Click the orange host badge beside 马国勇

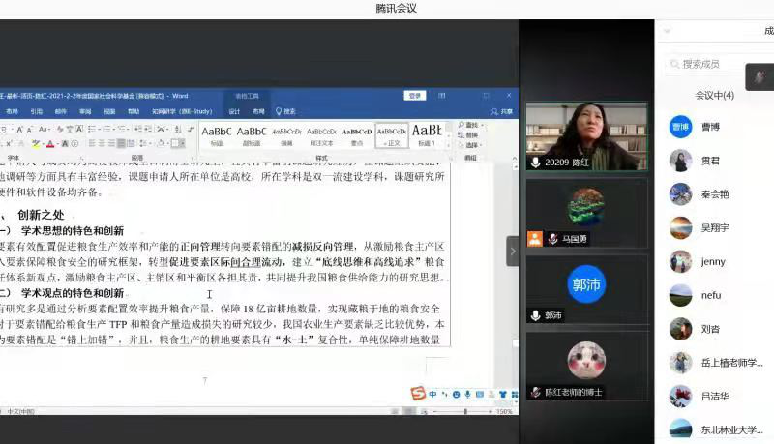(534, 238)
